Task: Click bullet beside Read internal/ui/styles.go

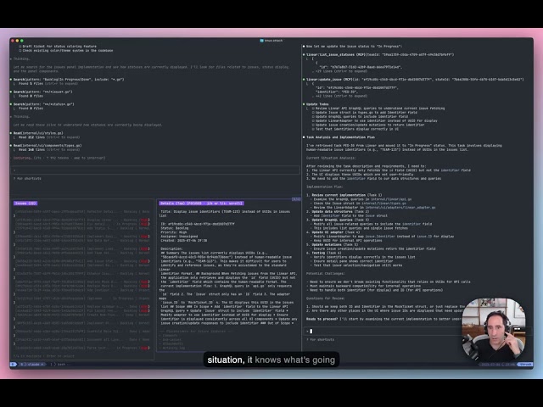Action: pyautogui.click(x=11, y=133)
